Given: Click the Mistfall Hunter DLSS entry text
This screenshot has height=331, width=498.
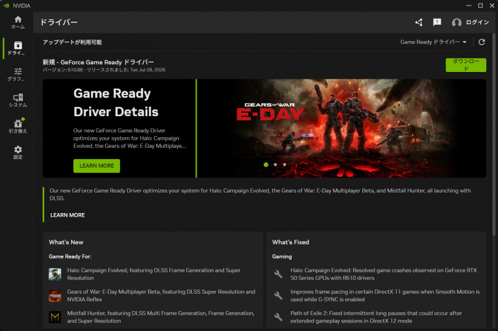Looking at the screenshot, I should coord(161,317).
